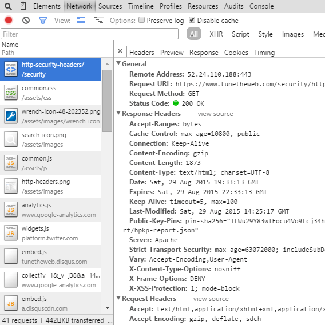Click into the Filter text field

coord(89,34)
